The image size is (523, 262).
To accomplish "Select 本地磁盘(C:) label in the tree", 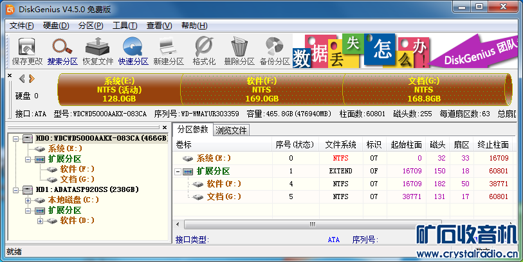I will click(73, 200).
